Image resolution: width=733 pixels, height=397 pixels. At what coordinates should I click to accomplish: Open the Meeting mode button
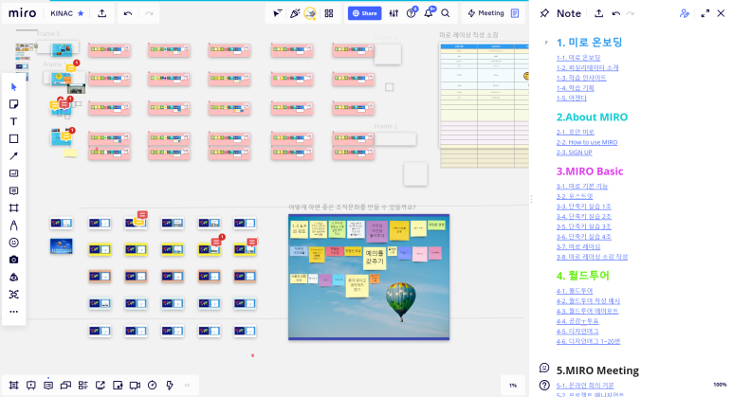point(486,13)
